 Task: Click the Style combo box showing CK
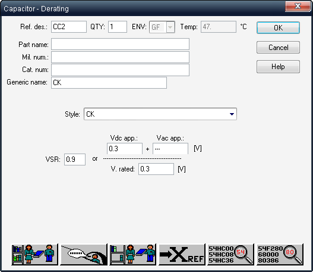(160, 114)
